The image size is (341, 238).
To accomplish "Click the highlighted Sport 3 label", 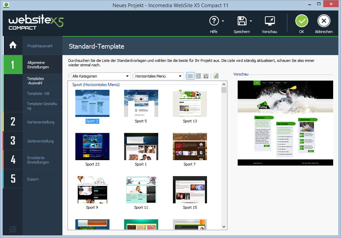I will click(x=92, y=121).
